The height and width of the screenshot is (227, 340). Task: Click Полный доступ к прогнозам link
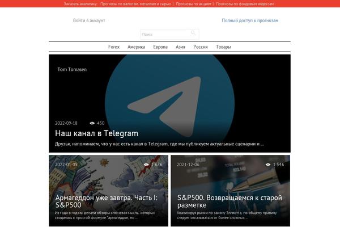click(250, 20)
